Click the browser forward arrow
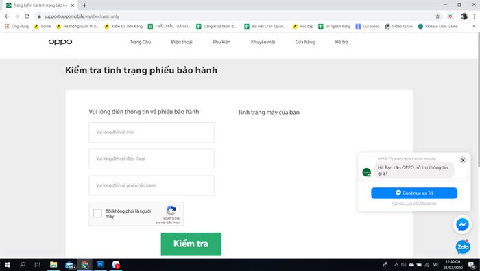Image resolution: width=480 pixels, height=271 pixels. point(17,16)
